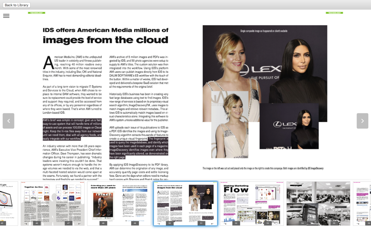Click the highlighted 'The fingerprint is used' passage
Image resolution: width=371 pixels, height=232 pixels.
tap(139, 148)
